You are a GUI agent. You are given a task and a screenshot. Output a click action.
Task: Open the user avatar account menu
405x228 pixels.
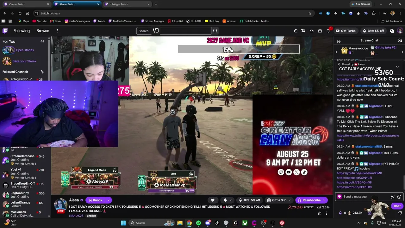[400, 31]
